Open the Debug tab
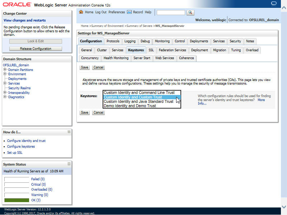The width and height of the screenshot is (287, 215). pyautogui.click(x=145, y=41)
